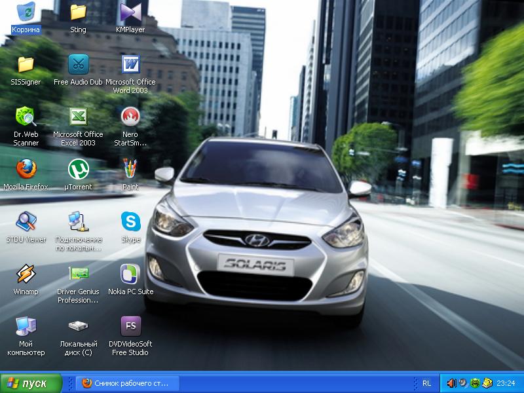Viewport: 524px width, 393px height.
Task: Select the Paint shortcut icon
Action: point(130,169)
